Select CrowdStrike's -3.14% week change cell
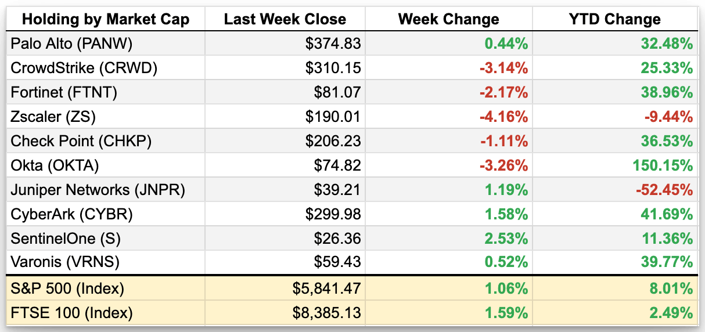705x332 pixels. tap(503, 68)
